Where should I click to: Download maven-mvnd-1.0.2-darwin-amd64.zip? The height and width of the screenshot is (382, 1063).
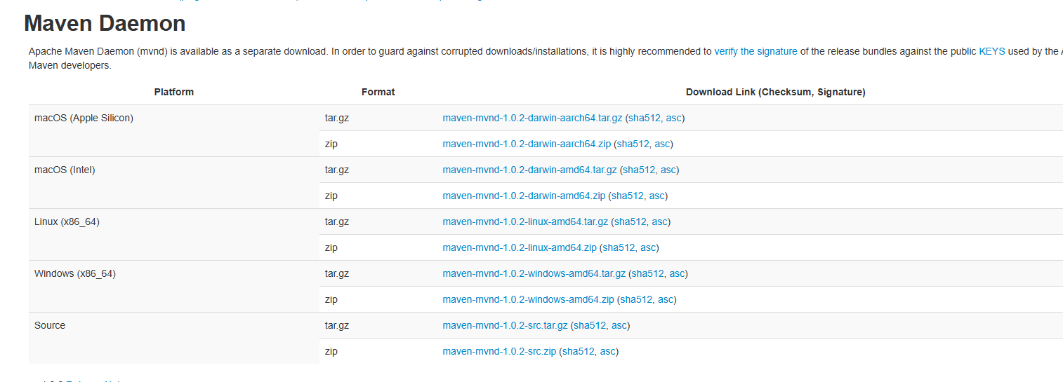[524, 196]
